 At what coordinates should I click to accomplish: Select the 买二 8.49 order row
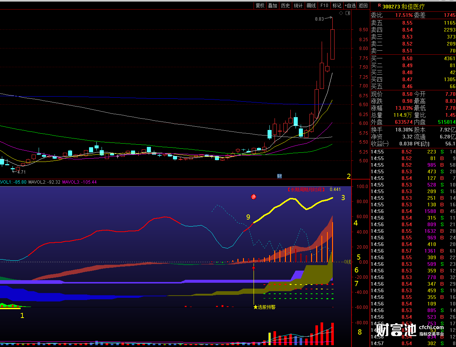pyautogui.click(x=413, y=65)
